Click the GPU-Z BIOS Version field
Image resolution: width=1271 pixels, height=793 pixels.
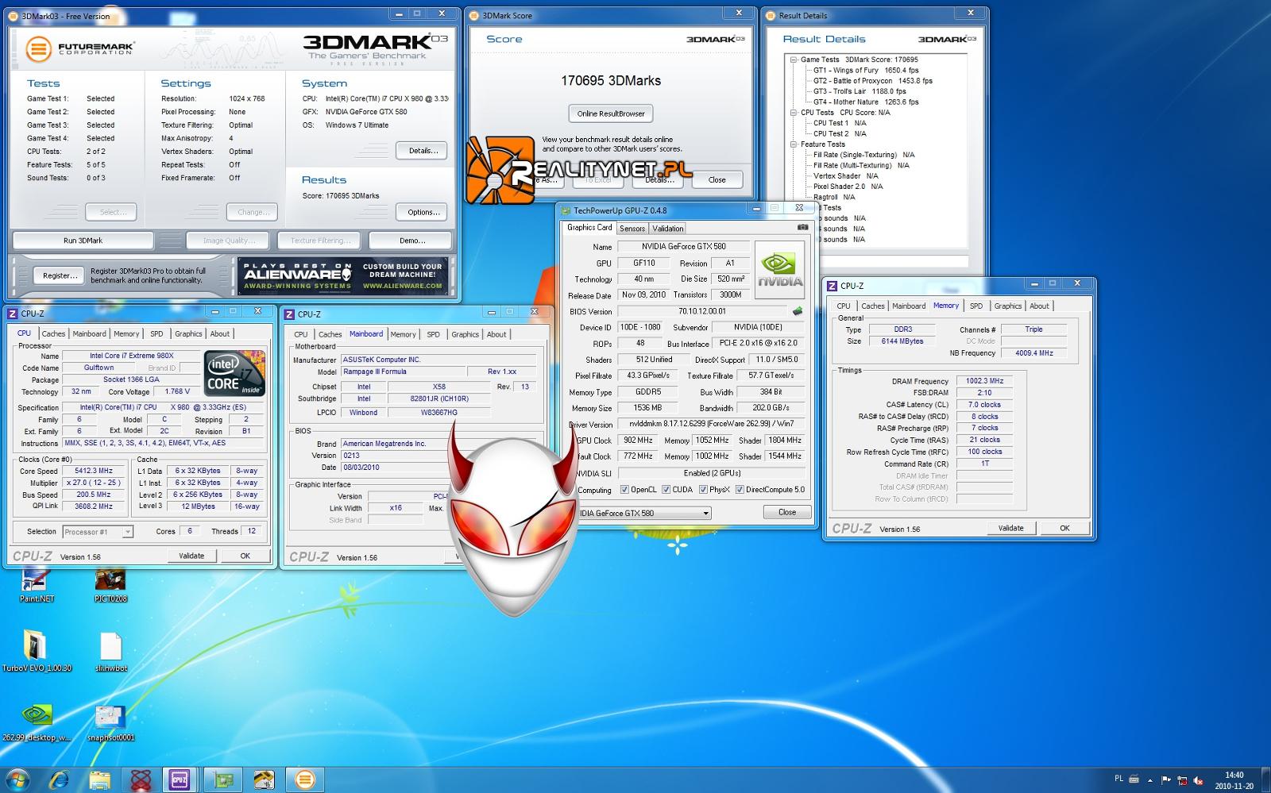click(x=702, y=311)
